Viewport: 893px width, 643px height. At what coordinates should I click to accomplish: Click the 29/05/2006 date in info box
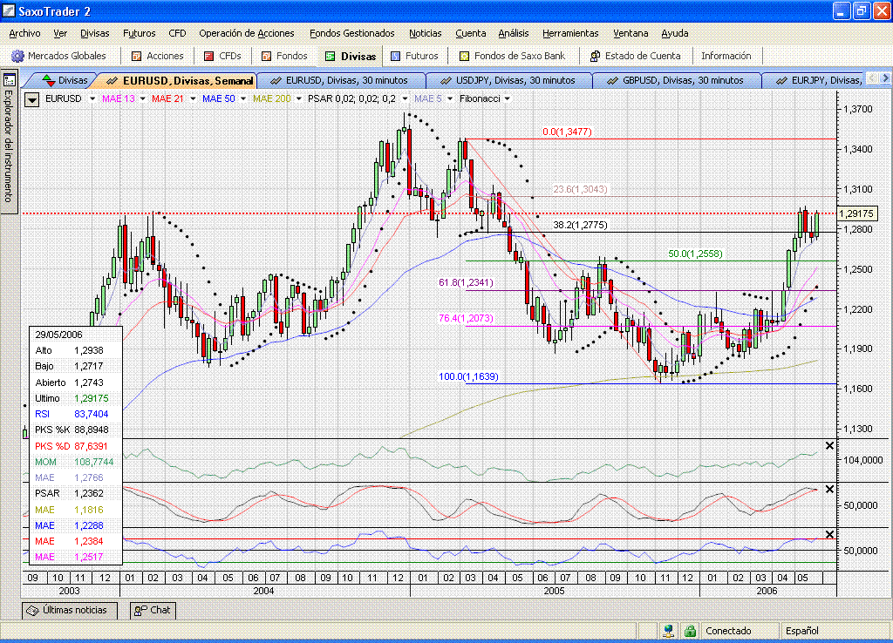[x=58, y=335]
